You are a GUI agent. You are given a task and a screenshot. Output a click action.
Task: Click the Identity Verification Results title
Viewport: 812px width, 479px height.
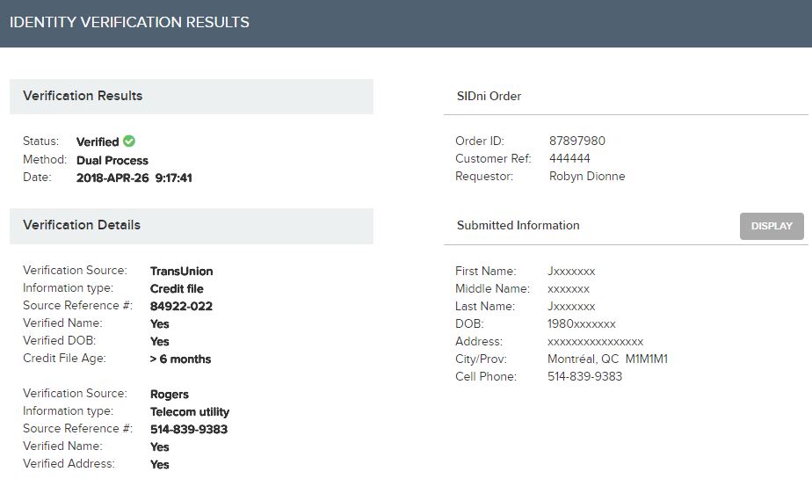pos(129,22)
